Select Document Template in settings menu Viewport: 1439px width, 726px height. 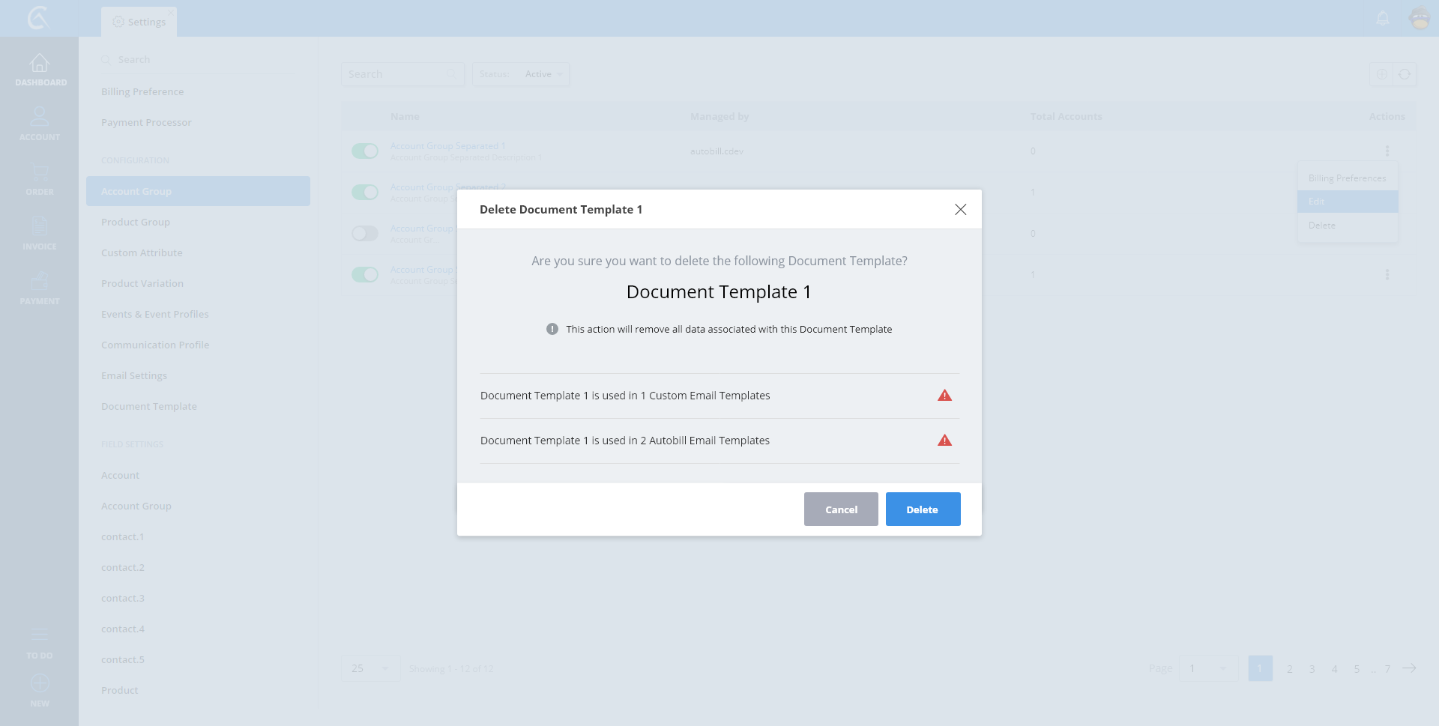point(149,406)
